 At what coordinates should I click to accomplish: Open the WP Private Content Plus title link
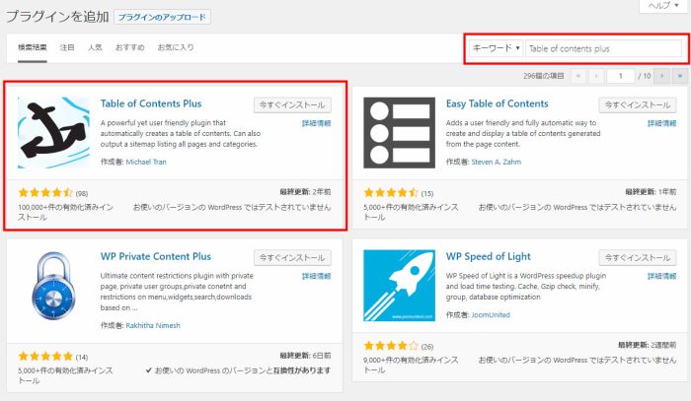click(x=156, y=256)
